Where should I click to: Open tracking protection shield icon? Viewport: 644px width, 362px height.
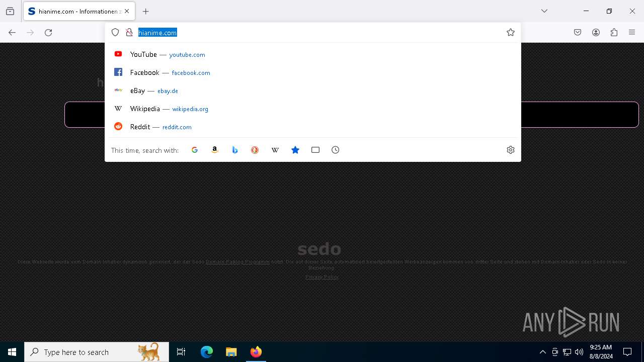(115, 33)
